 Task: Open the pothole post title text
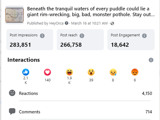pyautogui.click(x=91, y=11)
